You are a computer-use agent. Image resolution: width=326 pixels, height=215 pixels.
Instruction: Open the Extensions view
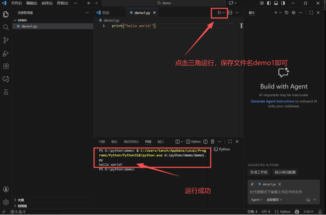pyautogui.click(x=6, y=66)
